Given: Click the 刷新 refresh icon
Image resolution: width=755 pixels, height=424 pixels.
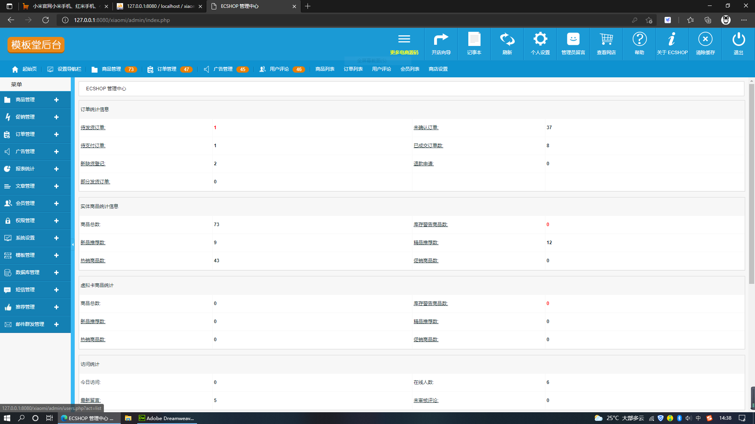Looking at the screenshot, I should [x=507, y=39].
